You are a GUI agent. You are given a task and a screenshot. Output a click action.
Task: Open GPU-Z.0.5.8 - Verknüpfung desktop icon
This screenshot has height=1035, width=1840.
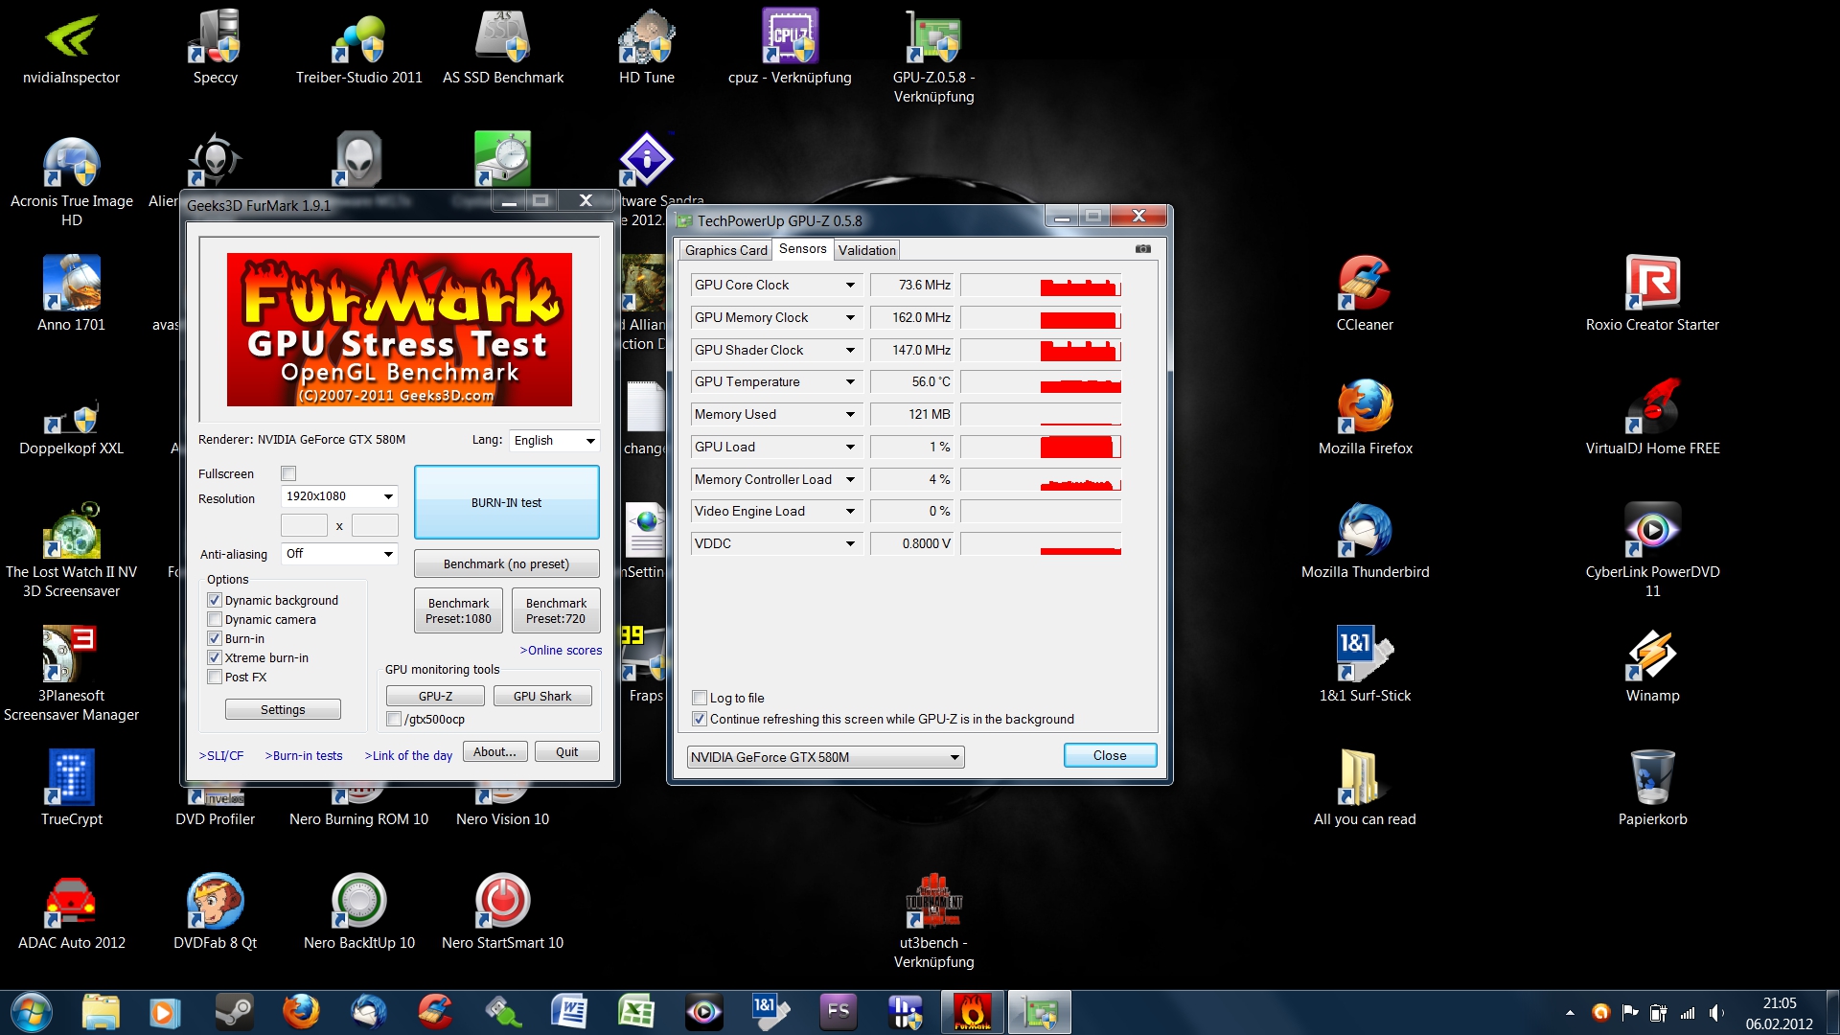[933, 57]
